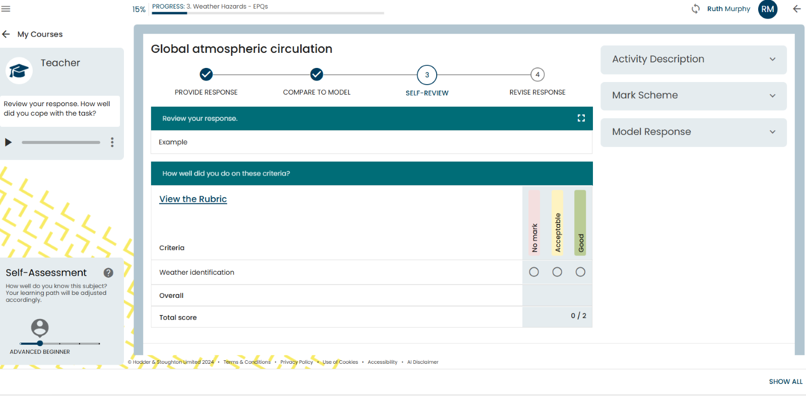Expand the Mark Scheme section

[694, 96]
